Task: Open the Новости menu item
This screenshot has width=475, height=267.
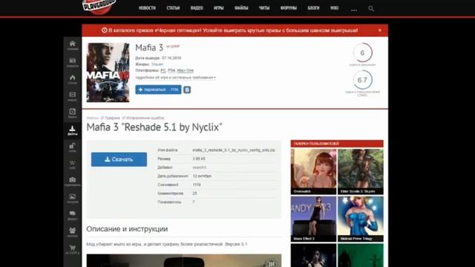Action: (x=147, y=8)
